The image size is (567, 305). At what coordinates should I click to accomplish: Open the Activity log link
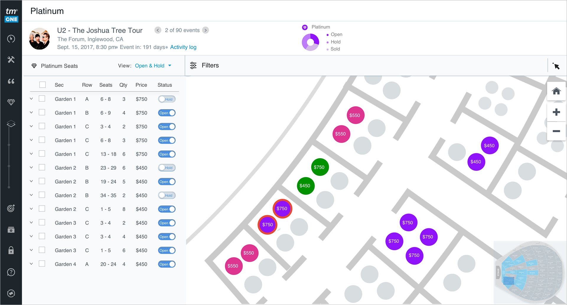(x=183, y=47)
